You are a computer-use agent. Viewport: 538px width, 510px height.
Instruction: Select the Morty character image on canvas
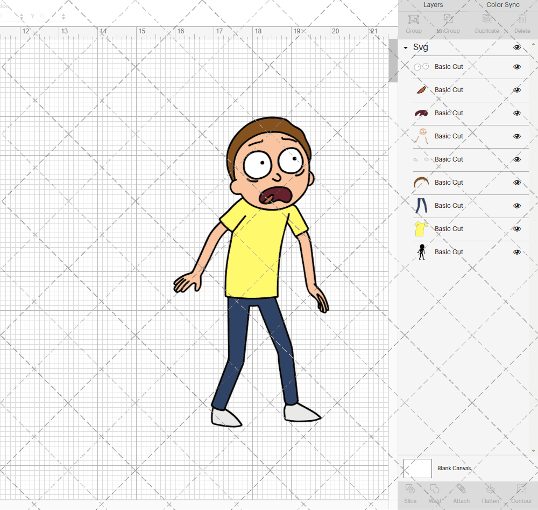click(251, 271)
